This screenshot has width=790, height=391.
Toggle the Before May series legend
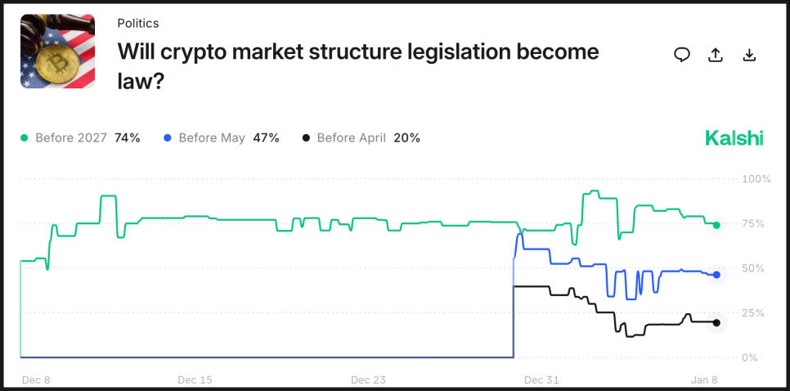[222, 138]
